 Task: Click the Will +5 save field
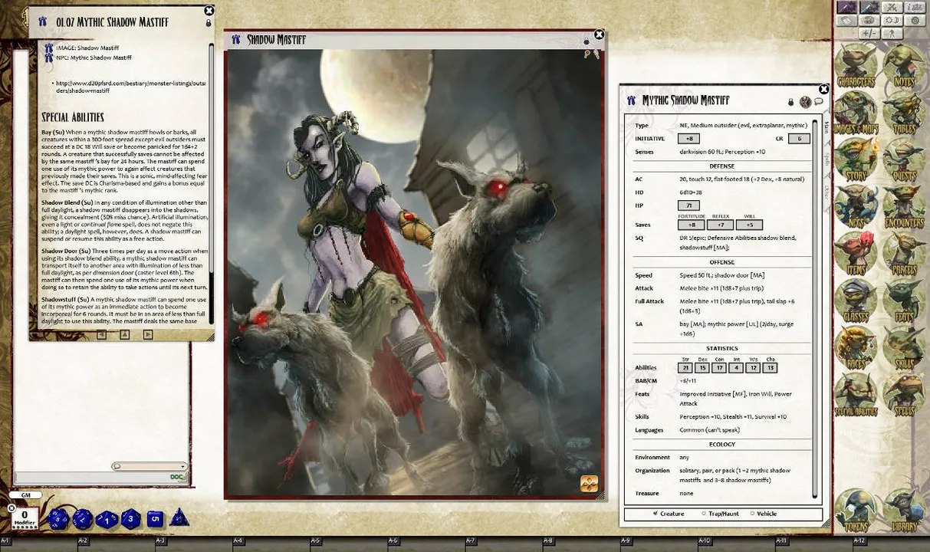tap(749, 225)
